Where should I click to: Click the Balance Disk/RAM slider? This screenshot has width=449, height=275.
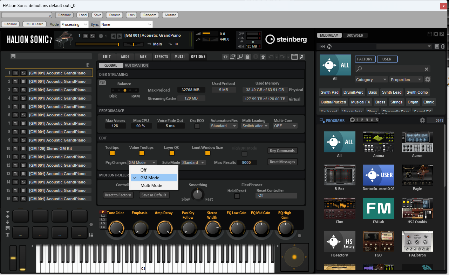pos(124,90)
